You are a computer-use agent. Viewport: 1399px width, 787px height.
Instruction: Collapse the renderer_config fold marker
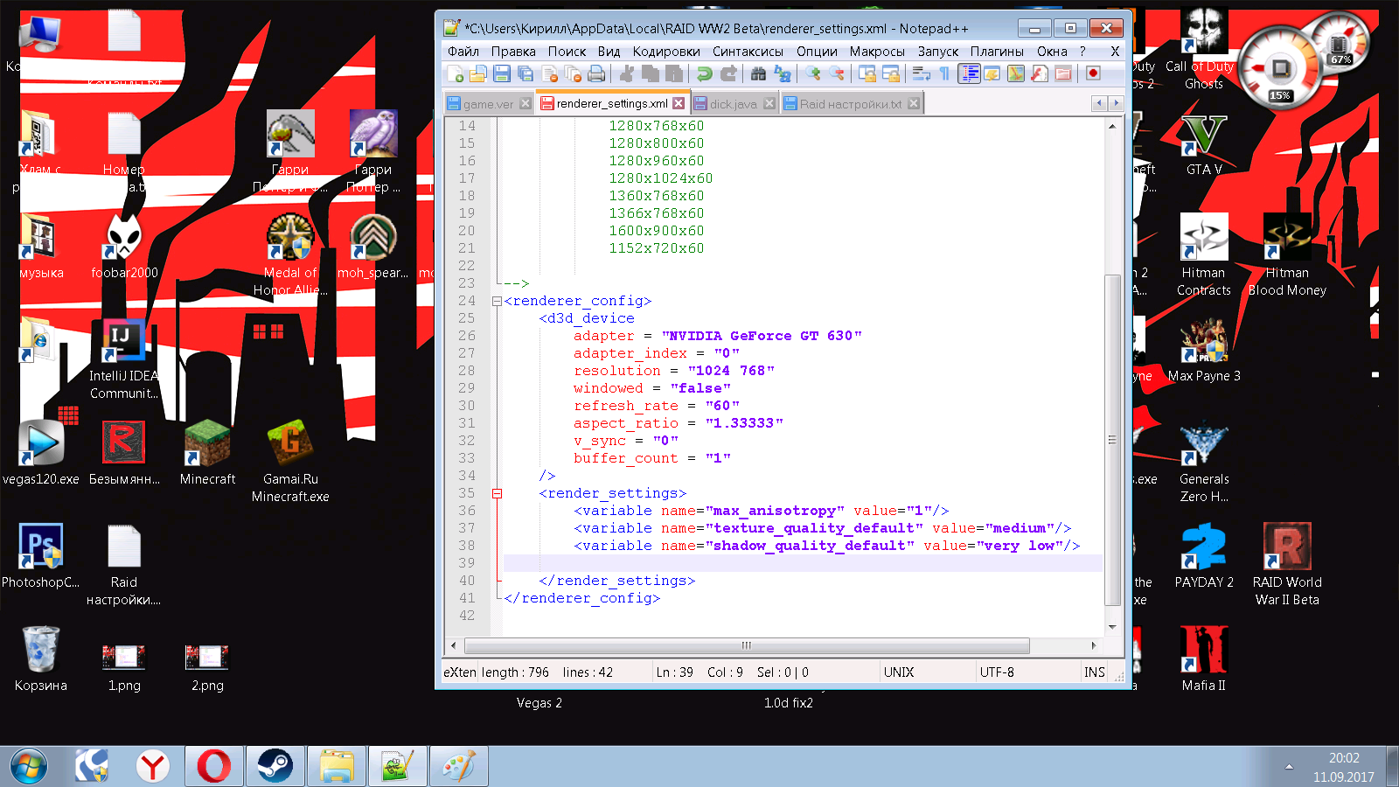[497, 301]
